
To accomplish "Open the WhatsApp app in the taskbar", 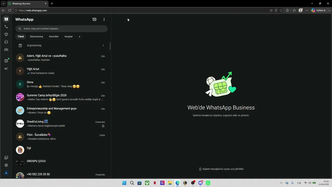I will (208, 183).
